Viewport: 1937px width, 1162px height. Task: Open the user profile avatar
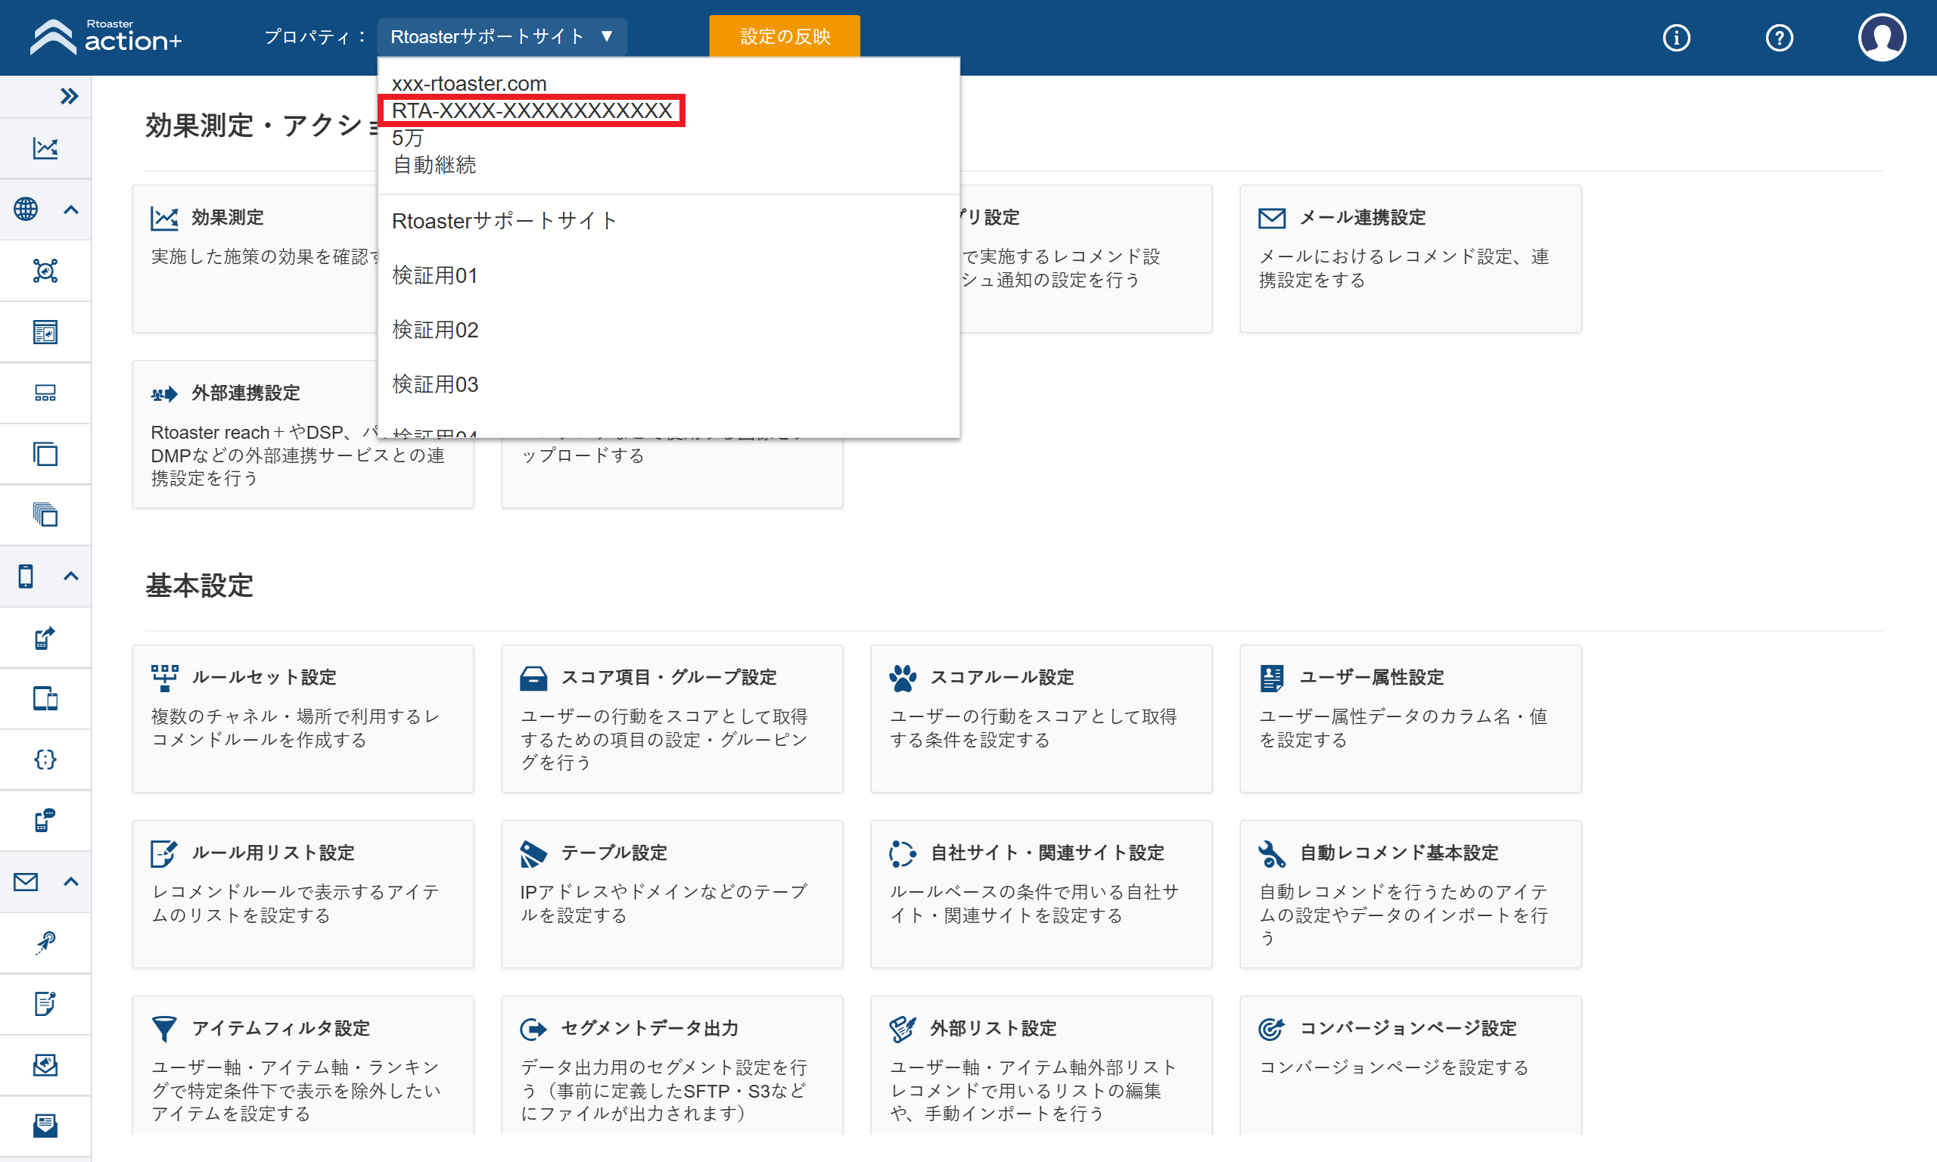point(1882,38)
